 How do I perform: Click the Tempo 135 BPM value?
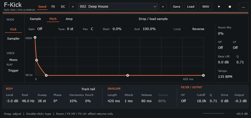225,77
